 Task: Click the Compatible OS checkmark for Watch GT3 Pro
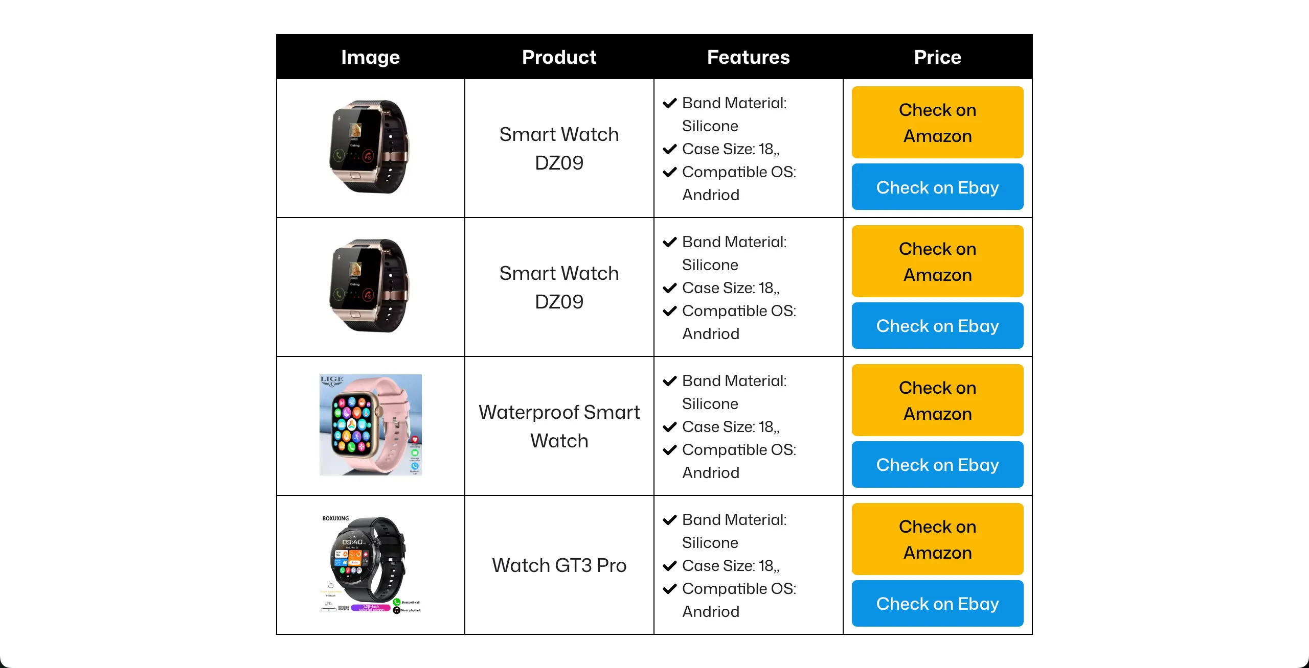670,589
